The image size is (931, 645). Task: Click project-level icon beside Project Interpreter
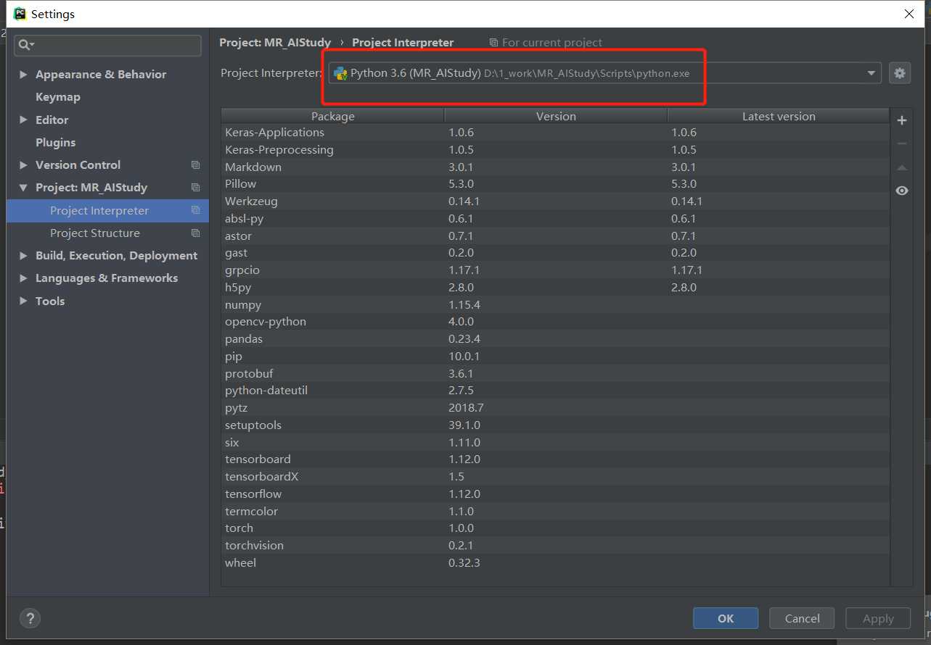click(195, 210)
